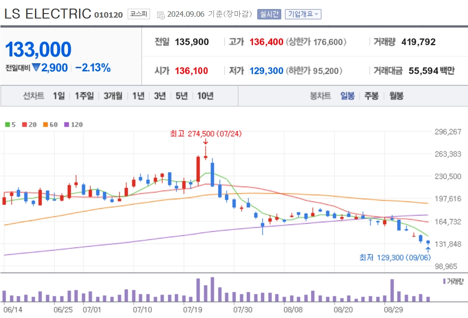Image resolution: width=468 pixels, height=318 pixels.
Task: Select the 1주일 line chart tab
Action: coord(84,96)
